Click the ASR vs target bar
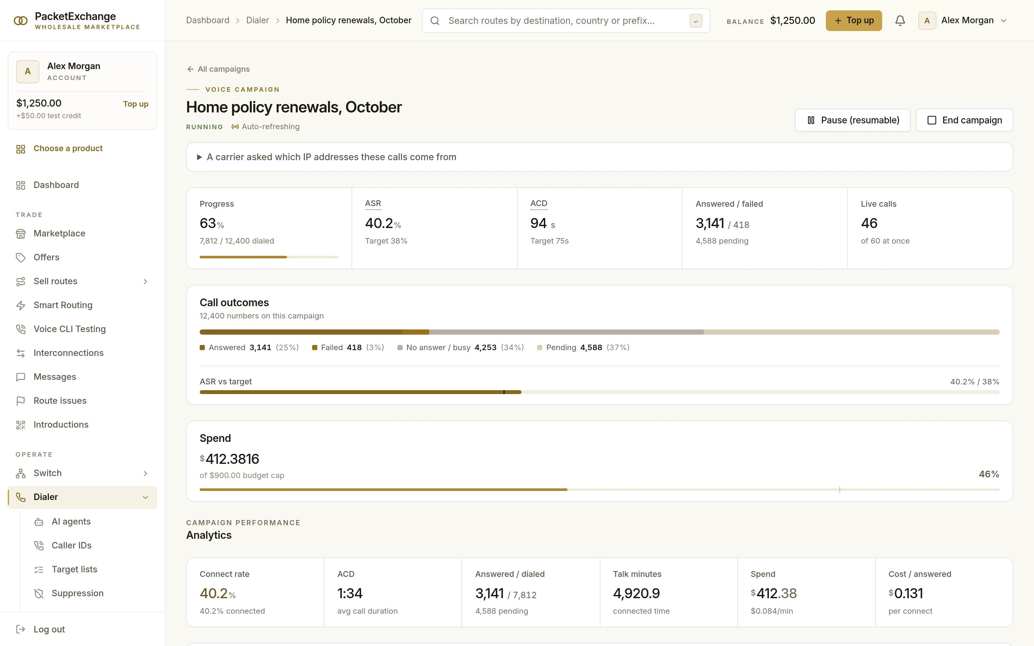Image resolution: width=1034 pixels, height=646 pixels. pyautogui.click(x=599, y=392)
